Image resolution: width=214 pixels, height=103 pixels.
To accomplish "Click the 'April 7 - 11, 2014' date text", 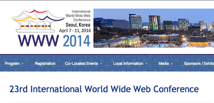I will click(x=75, y=31).
